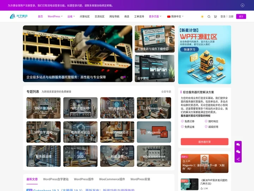Open 《解决PHP高并发问题的几种方法》 link

[x=214, y=182]
